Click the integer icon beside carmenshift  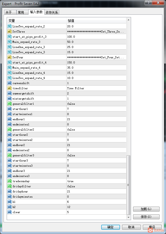[9, 83]
